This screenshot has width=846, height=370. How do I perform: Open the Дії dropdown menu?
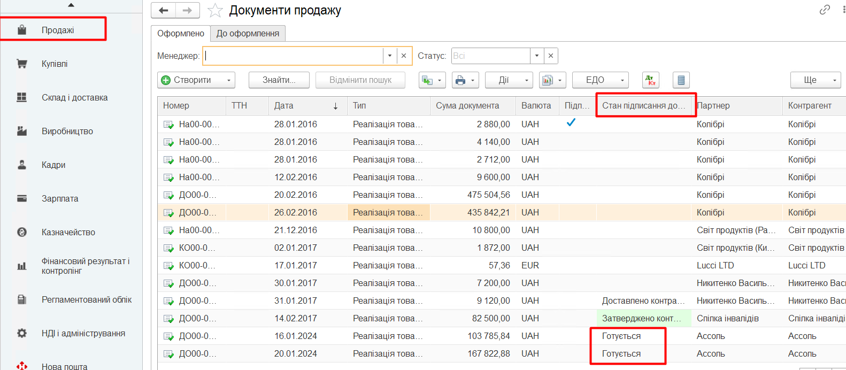tap(509, 80)
